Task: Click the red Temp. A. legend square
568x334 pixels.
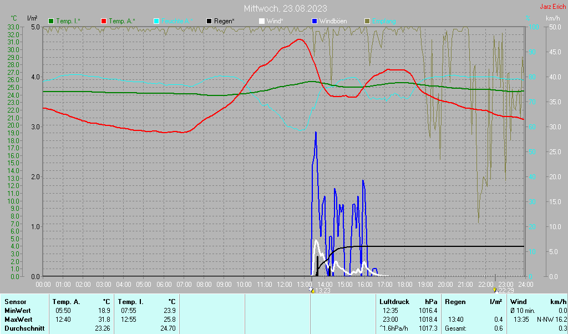Action: tap(104, 21)
